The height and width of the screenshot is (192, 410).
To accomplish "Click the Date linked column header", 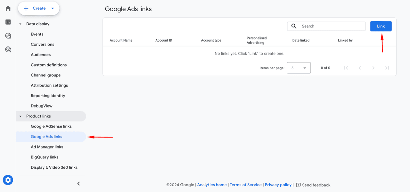I will pos(301,40).
